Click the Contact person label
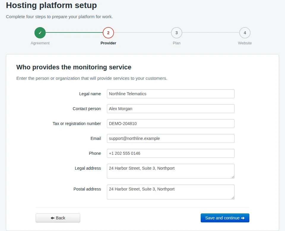 coord(87,109)
